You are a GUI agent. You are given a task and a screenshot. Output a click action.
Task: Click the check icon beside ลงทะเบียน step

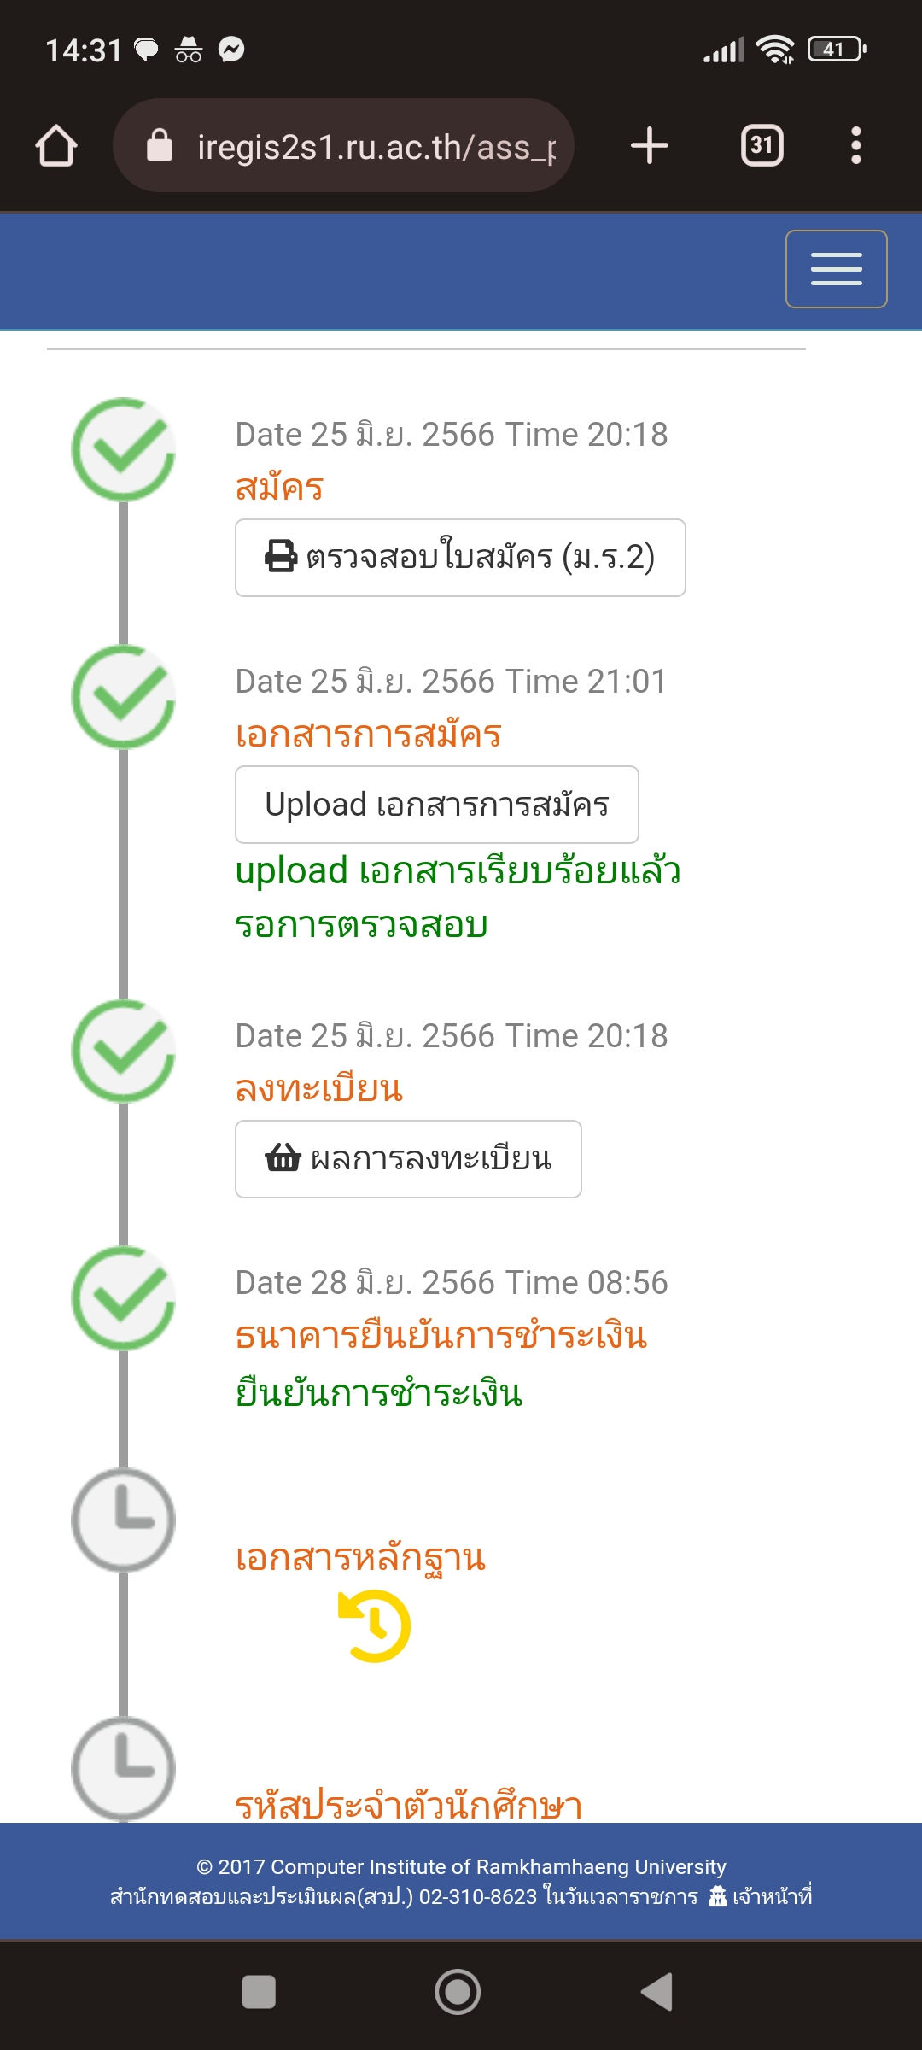click(123, 1051)
